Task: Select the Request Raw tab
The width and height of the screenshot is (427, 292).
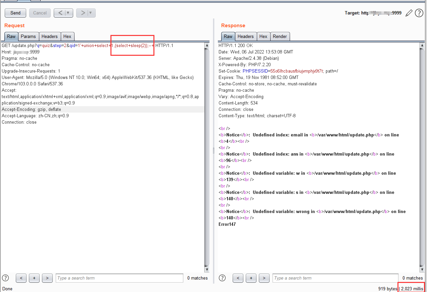Action: [11, 36]
